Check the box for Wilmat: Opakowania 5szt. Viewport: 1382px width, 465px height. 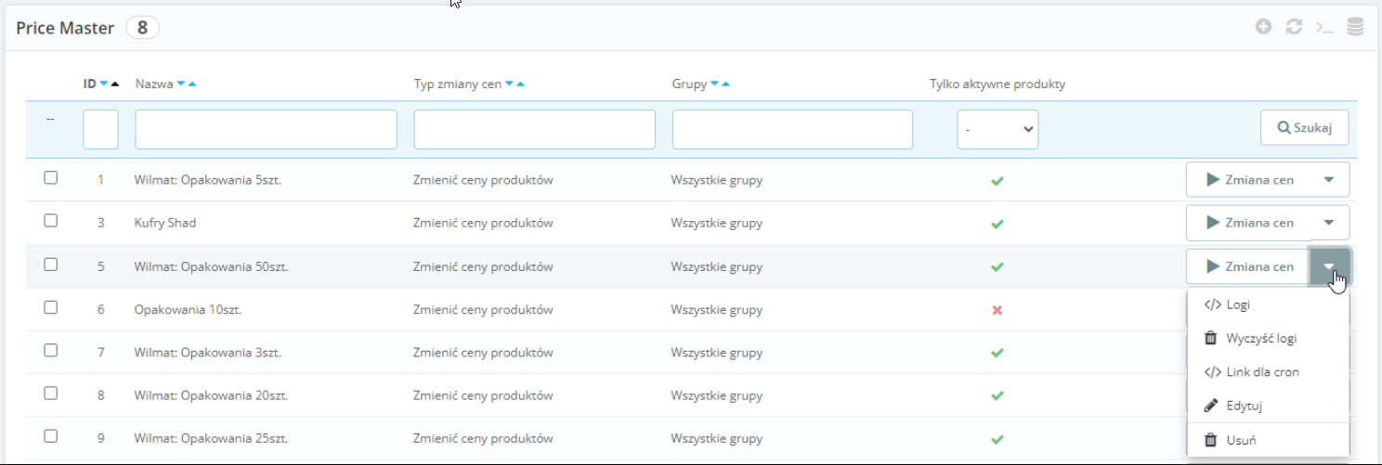tap(51, 178)
